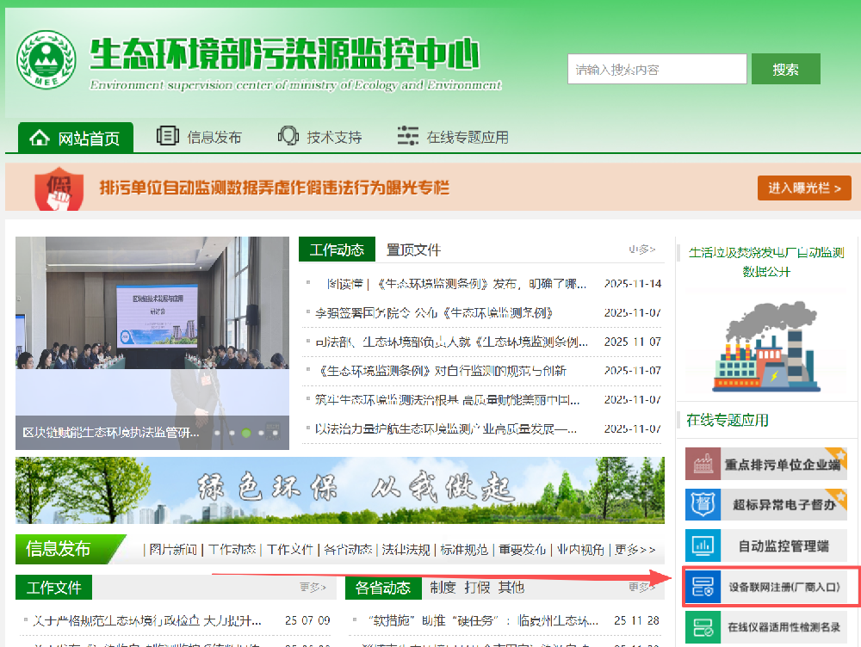Click the search input field
861x647 pixels.
coord(657,69)
